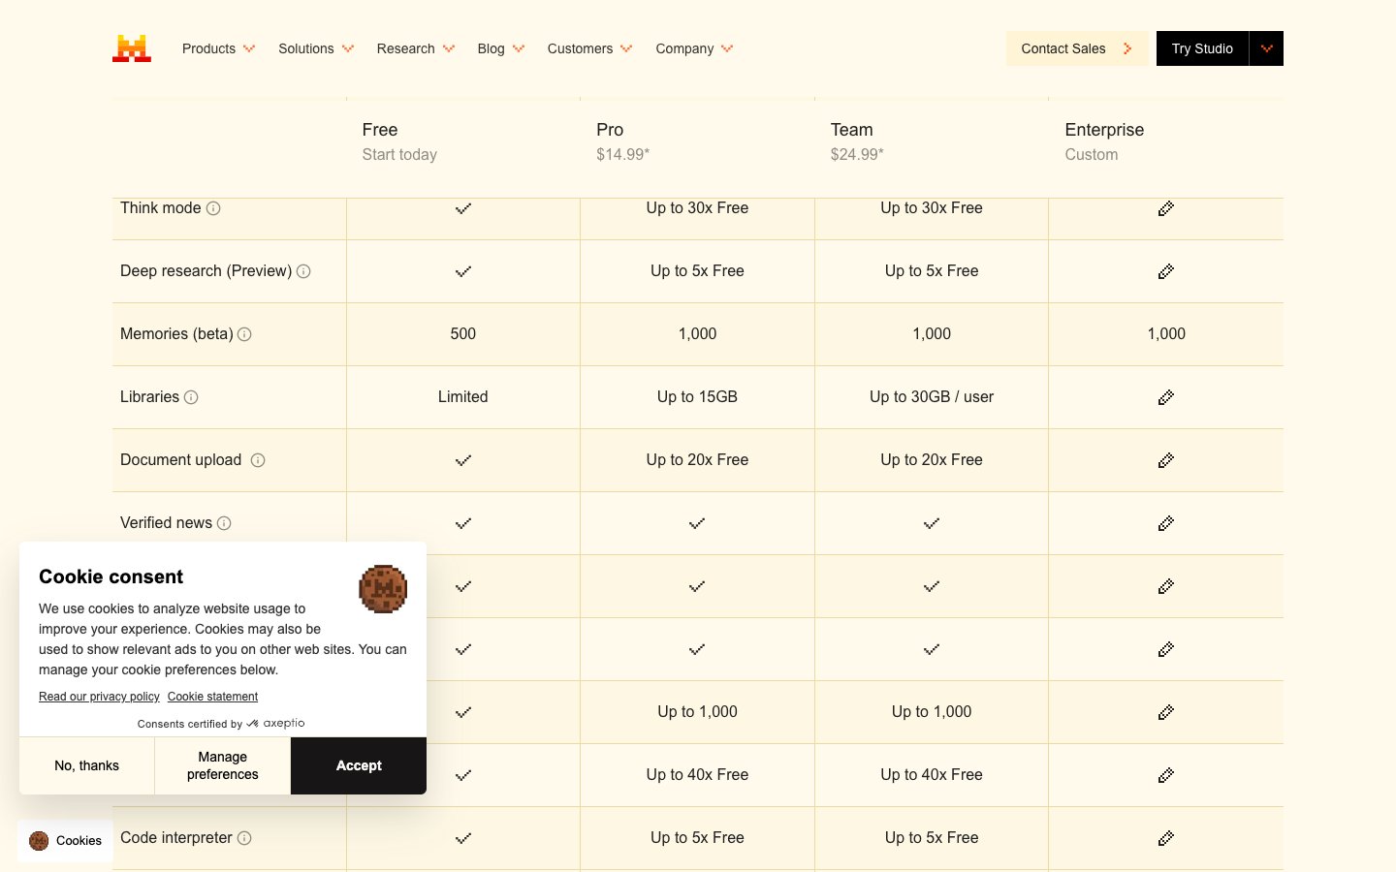1396x872 pixels.
Task: Click the info icon beside Verified news
Action: (224, 523)
